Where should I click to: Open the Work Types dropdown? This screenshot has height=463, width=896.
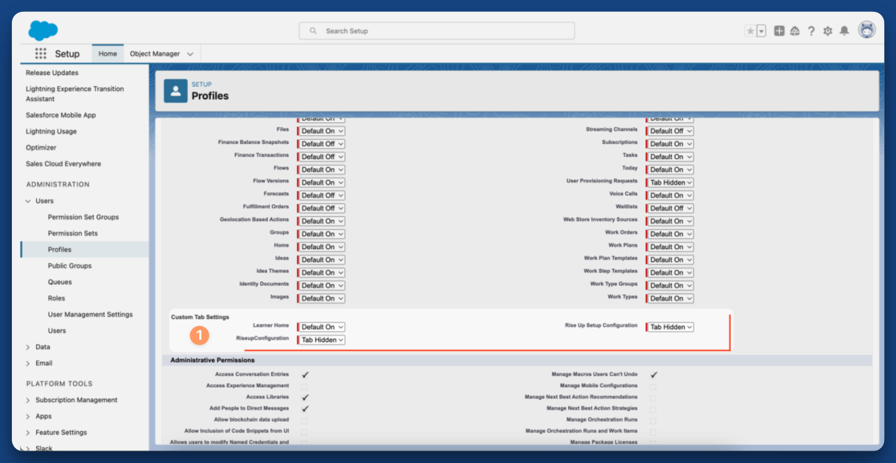[x=670, y=298]
